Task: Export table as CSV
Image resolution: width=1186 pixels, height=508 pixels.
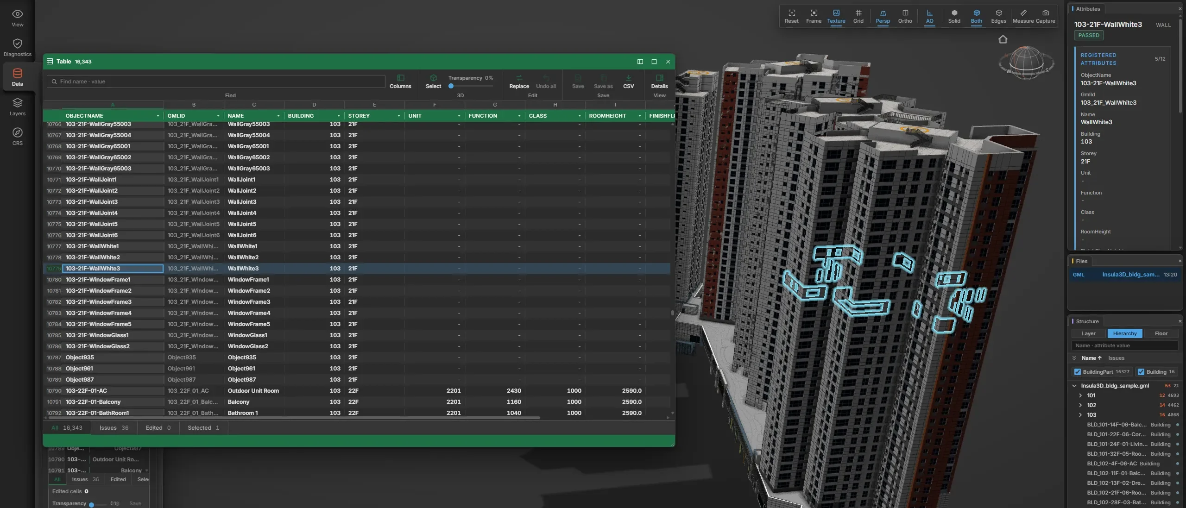Action: point(628,81)
